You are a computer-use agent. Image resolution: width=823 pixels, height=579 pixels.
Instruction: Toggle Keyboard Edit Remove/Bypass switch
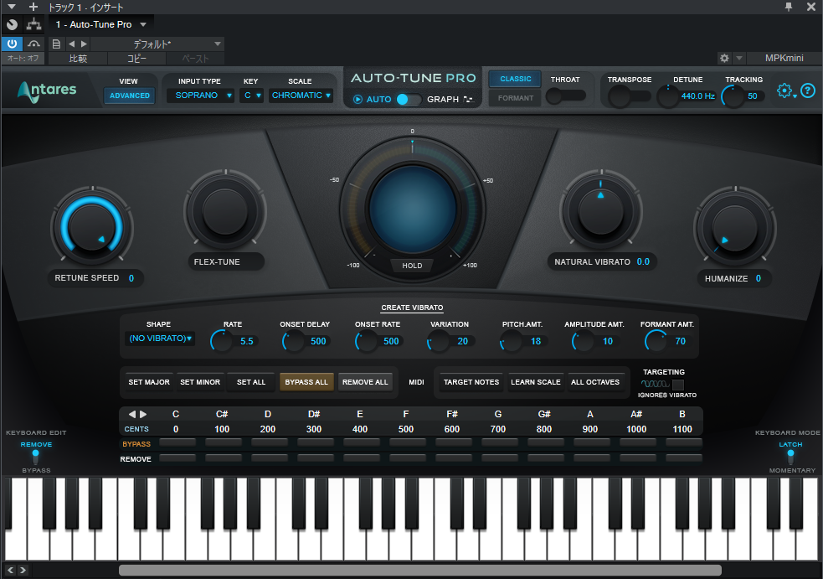(36, 457)
